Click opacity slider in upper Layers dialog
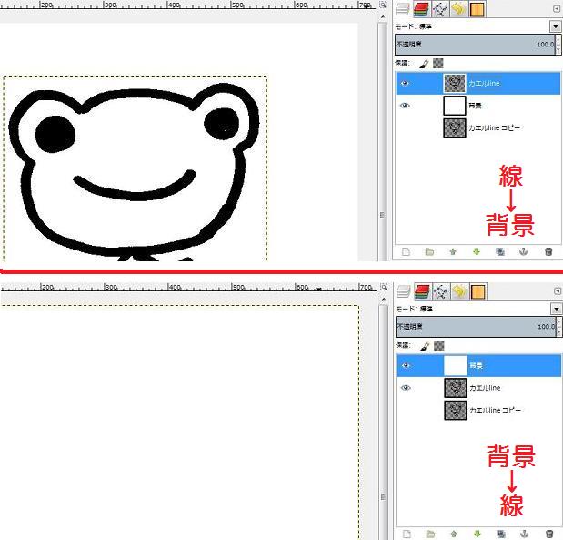The image size is (563, 540). point(475,45)
